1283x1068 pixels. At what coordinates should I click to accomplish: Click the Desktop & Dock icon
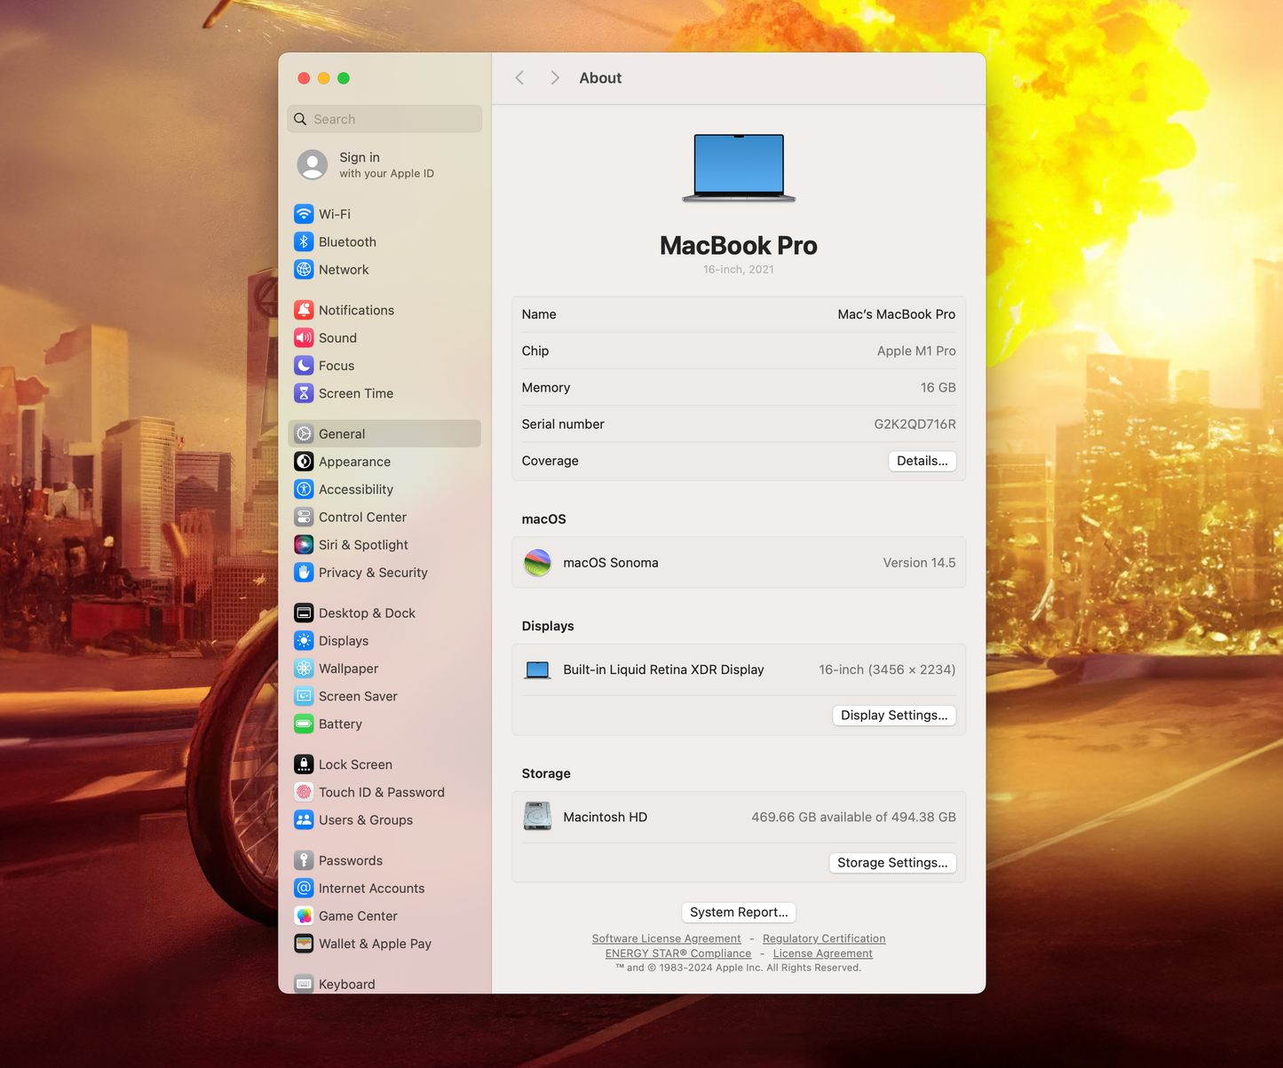304,613
